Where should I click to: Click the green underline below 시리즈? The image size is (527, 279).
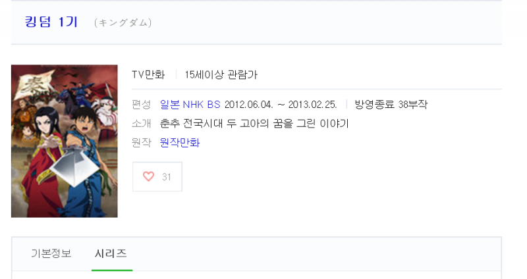click(111, 269)
